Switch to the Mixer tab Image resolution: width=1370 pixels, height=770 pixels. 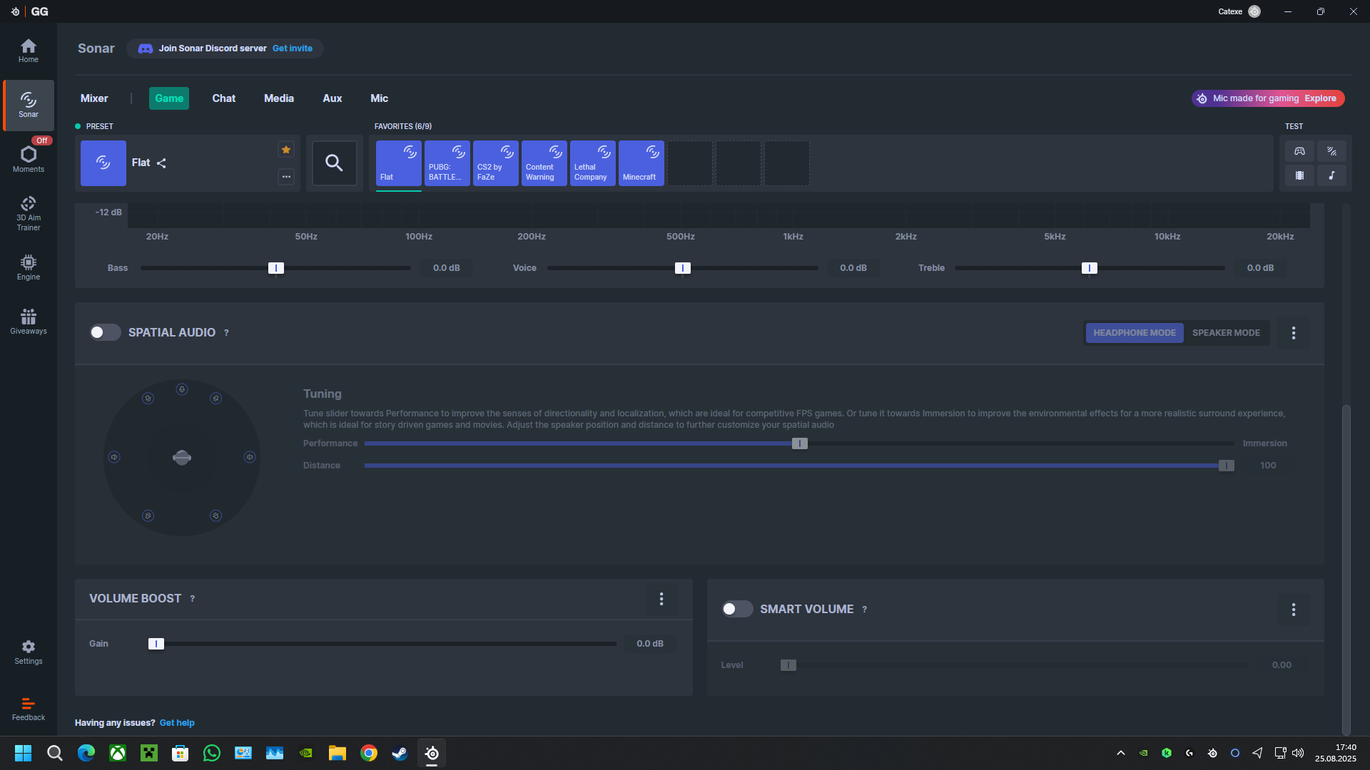point(94,98)
